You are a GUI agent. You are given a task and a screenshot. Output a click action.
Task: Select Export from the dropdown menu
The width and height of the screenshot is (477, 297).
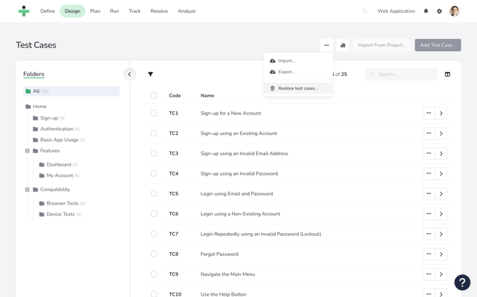286,72
